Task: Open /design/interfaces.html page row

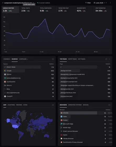Action: tap(85, 93)
